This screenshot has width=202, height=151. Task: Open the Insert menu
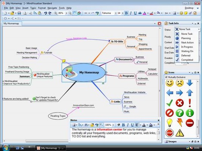pos(25,8)
